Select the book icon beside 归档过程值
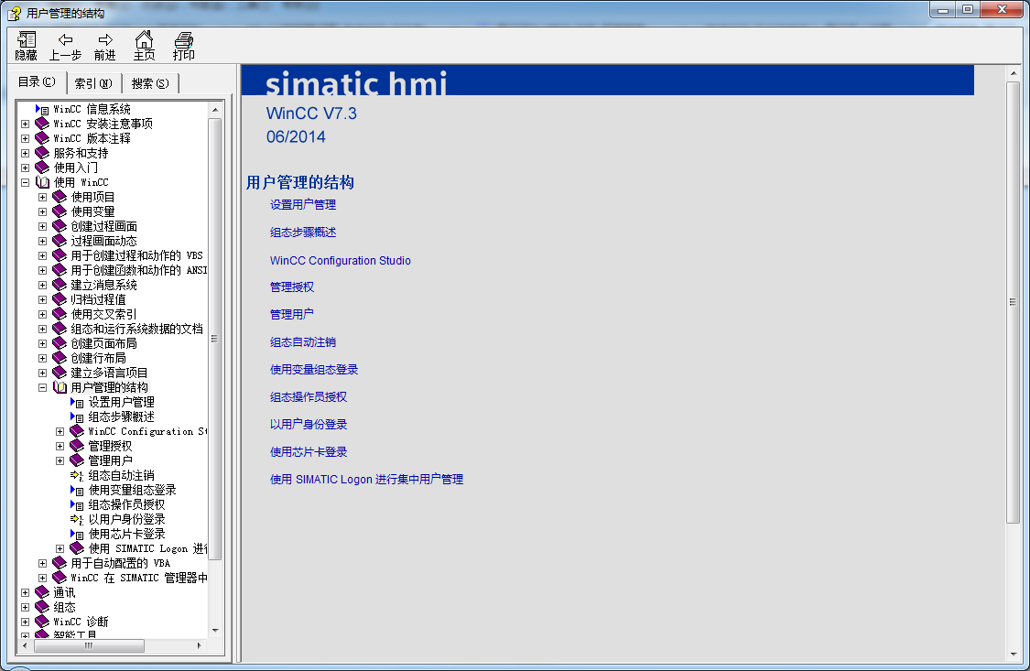1030x671 pixels. click(x=60, y=299)
